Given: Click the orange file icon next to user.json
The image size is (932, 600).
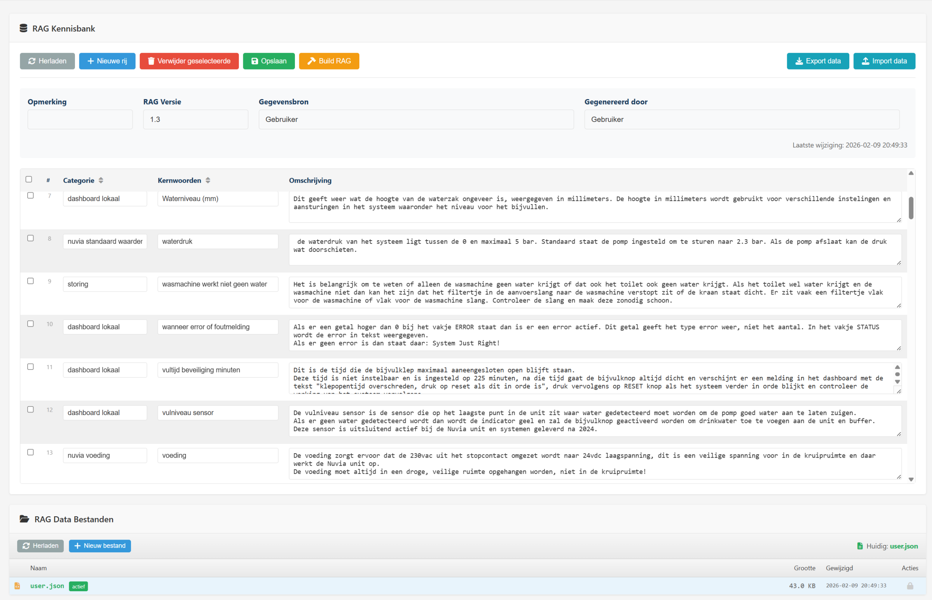Looking at the screenshot, I should coord(17,585).
